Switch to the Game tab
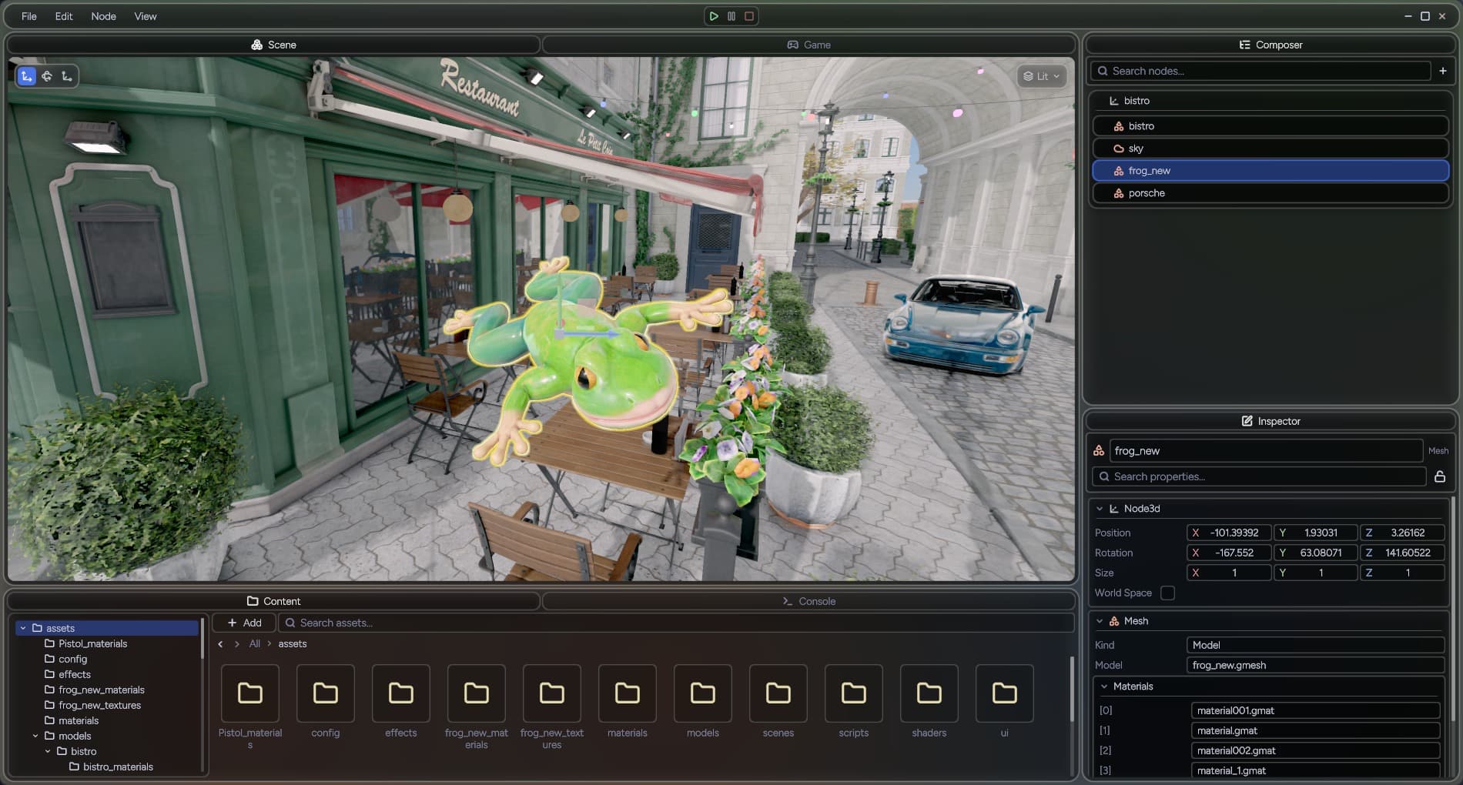 click(808, 45)
